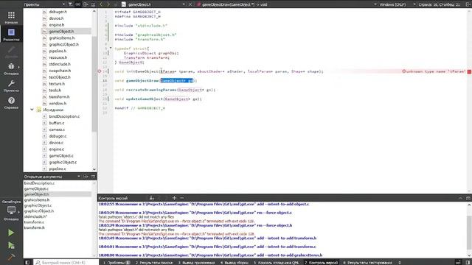
Task: Open the output panes more options arrows
Action: (x=400, y=262)
